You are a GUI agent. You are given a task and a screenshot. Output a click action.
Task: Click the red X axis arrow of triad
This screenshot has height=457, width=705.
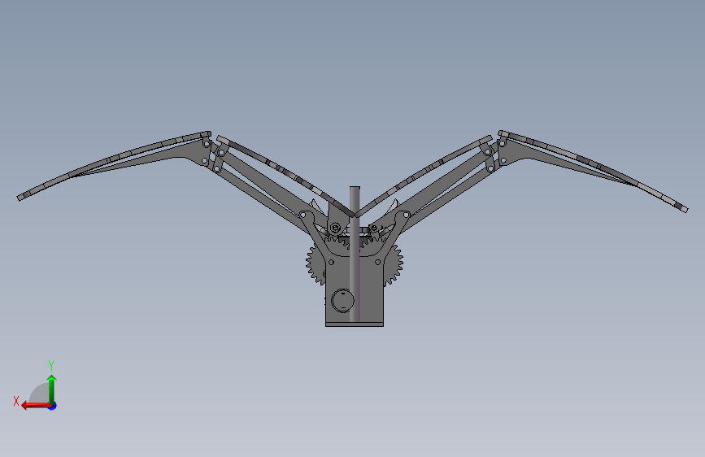[36, 406]
